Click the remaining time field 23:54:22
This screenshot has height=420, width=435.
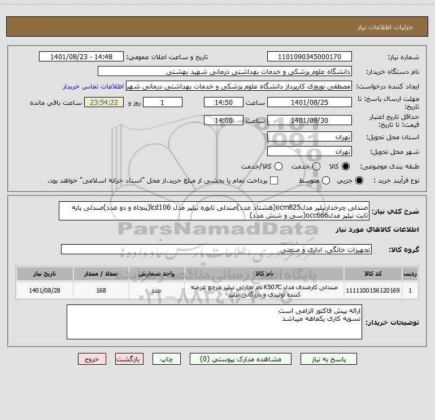[x=104, y=102]
